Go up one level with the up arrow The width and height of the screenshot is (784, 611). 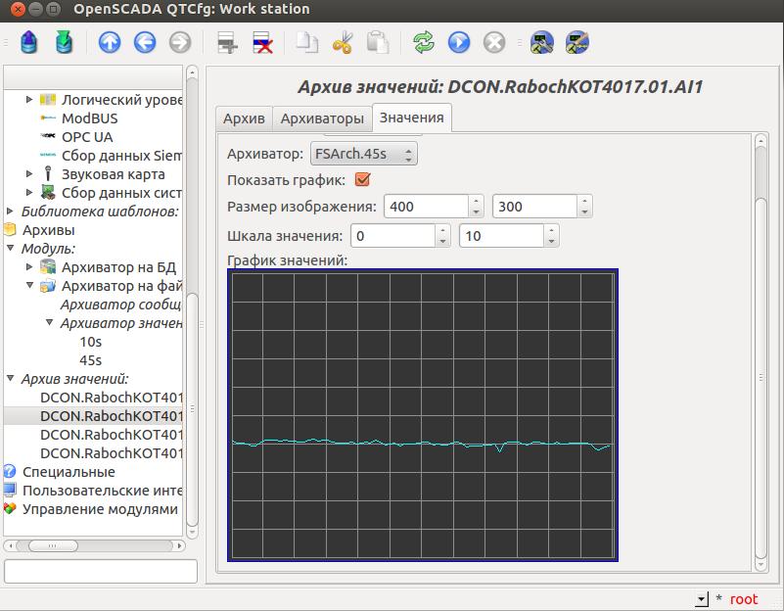(x=110, y=42)
